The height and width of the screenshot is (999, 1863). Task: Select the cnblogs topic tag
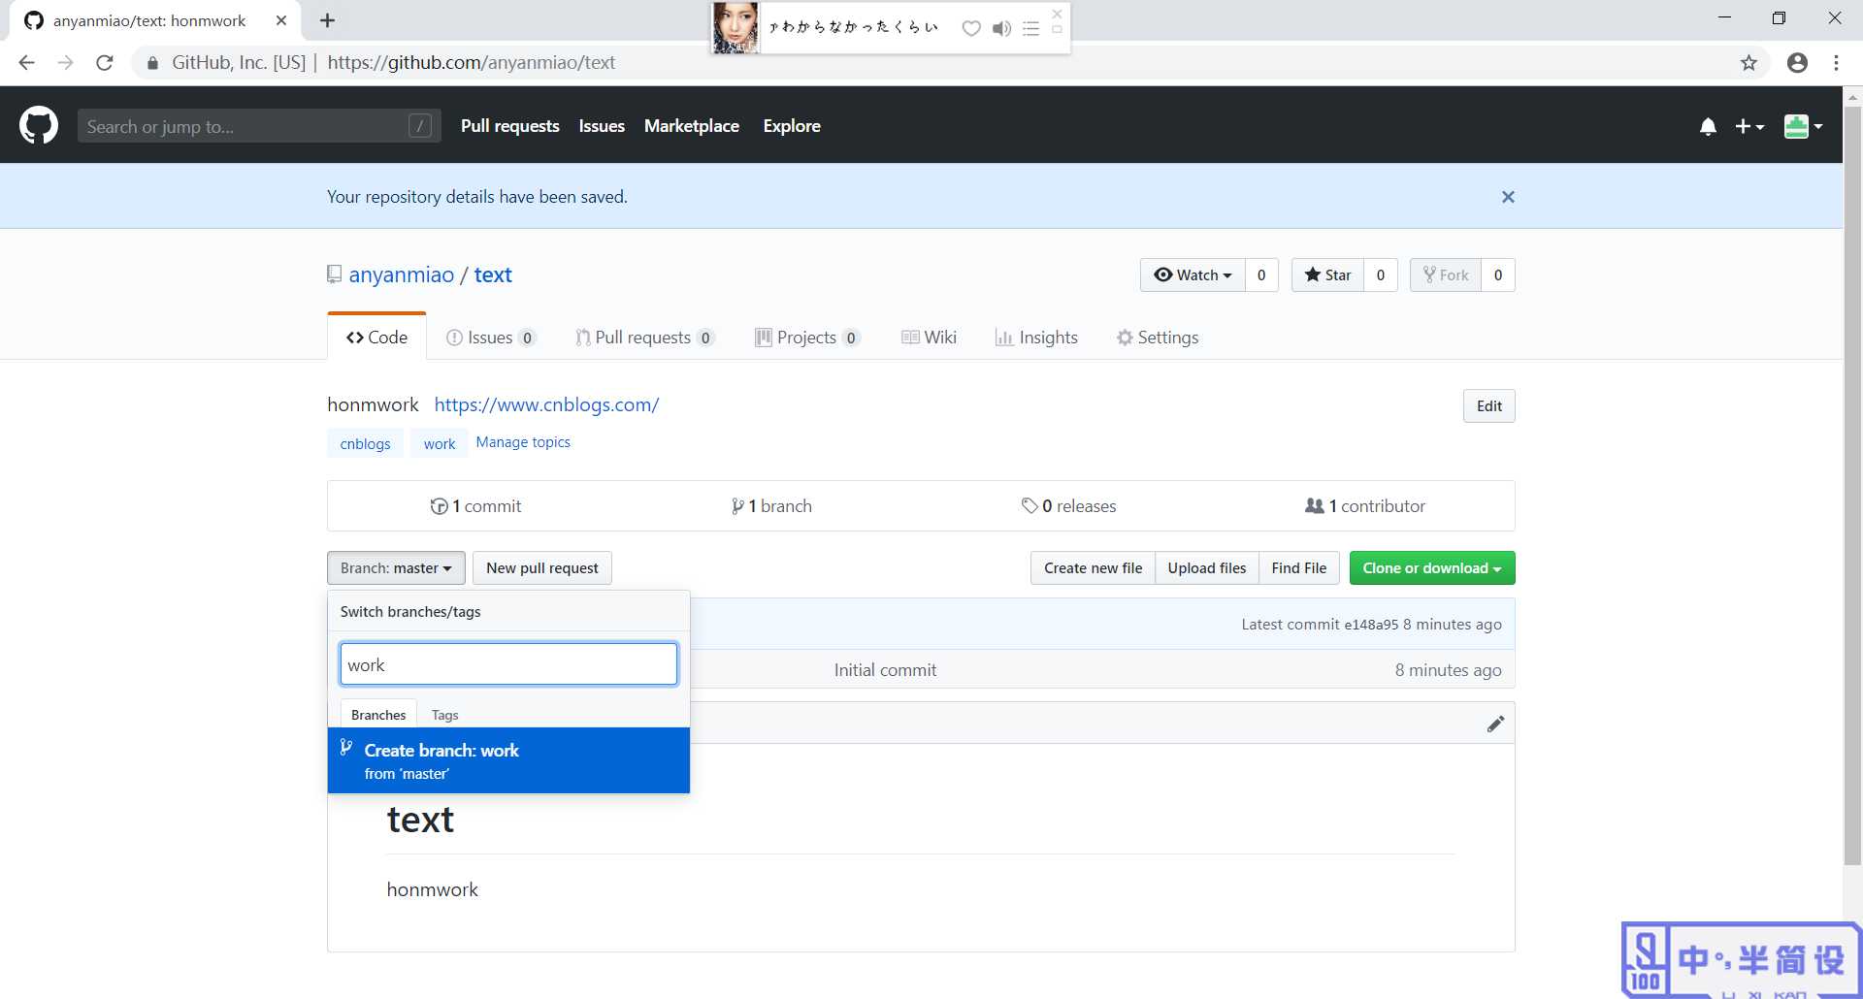pyautogui.click(x=365, y=443)
